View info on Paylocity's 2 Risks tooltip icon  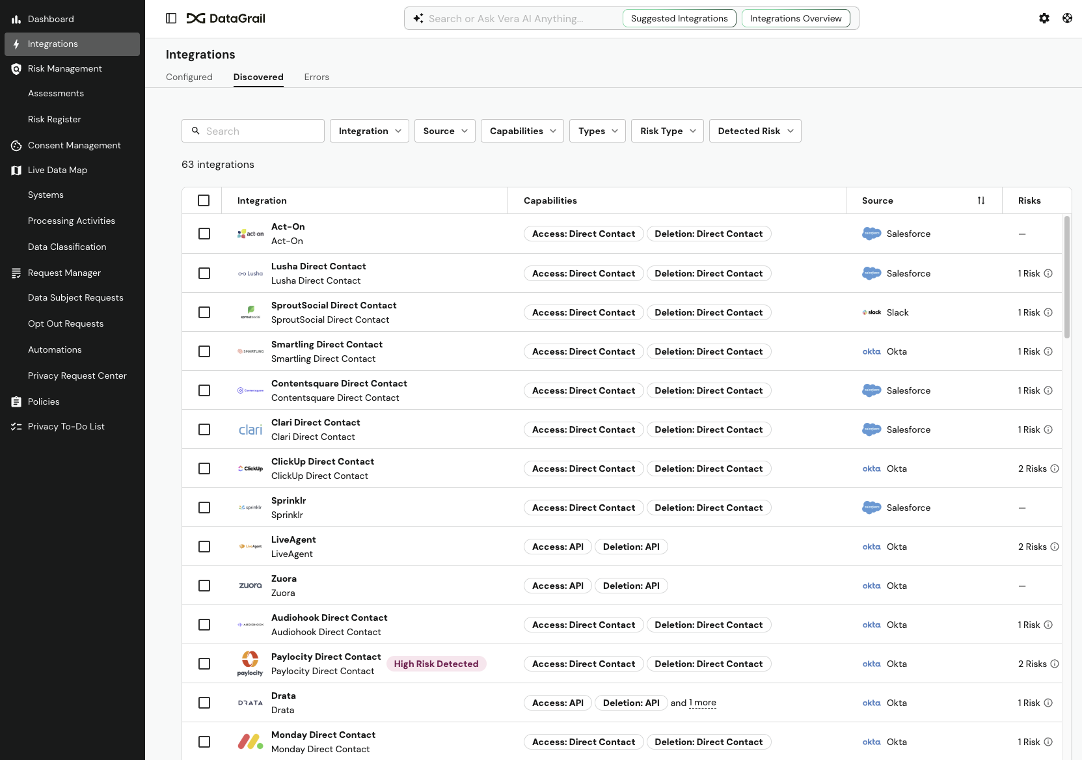point(1054,664)
